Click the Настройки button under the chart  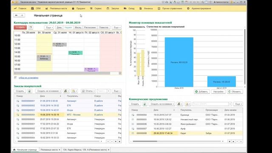click(218, 92)
